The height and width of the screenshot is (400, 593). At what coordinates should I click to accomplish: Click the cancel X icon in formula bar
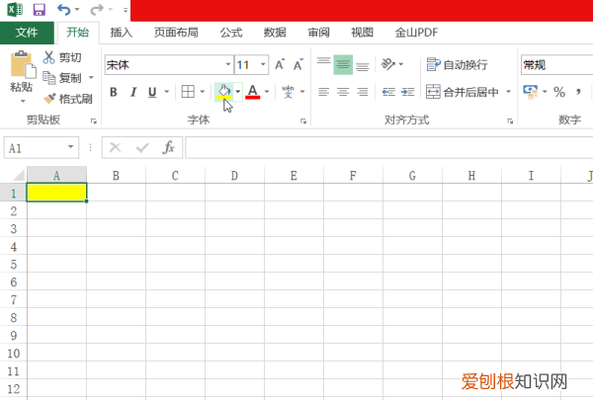coord(116,147)
